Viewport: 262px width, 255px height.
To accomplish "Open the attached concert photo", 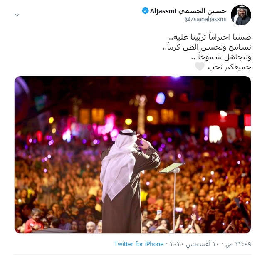I will click(x=133, y=155).
